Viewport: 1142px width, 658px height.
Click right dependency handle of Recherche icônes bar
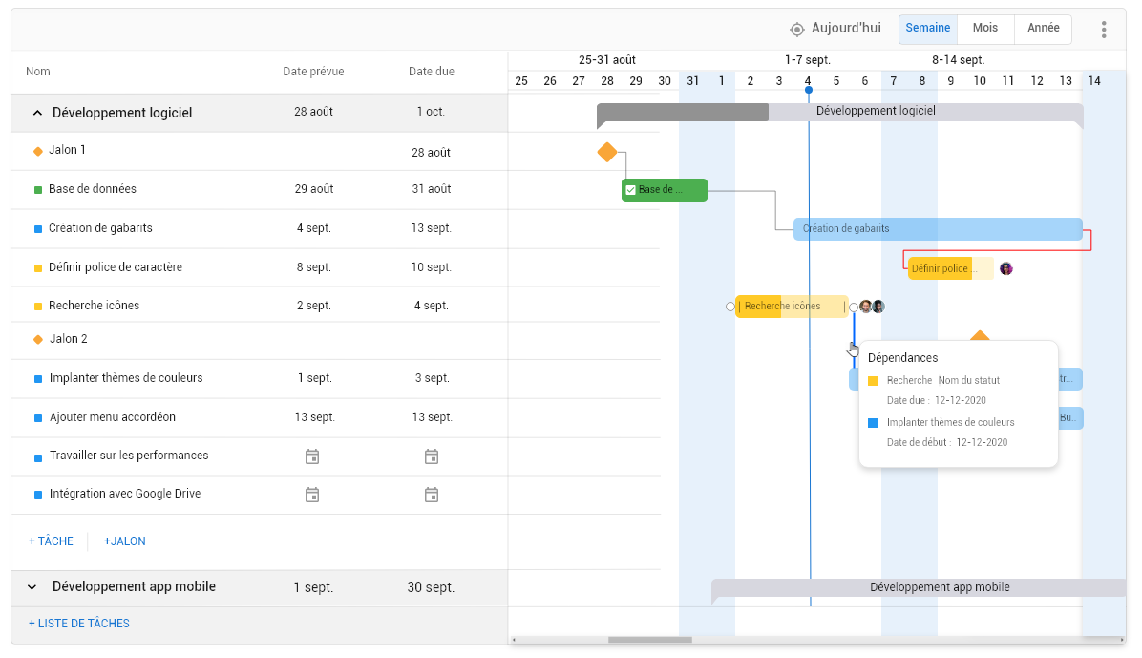coord(854,307)
